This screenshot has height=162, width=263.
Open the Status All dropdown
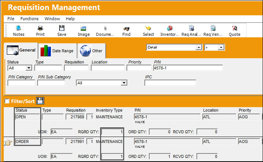(29, 68)
